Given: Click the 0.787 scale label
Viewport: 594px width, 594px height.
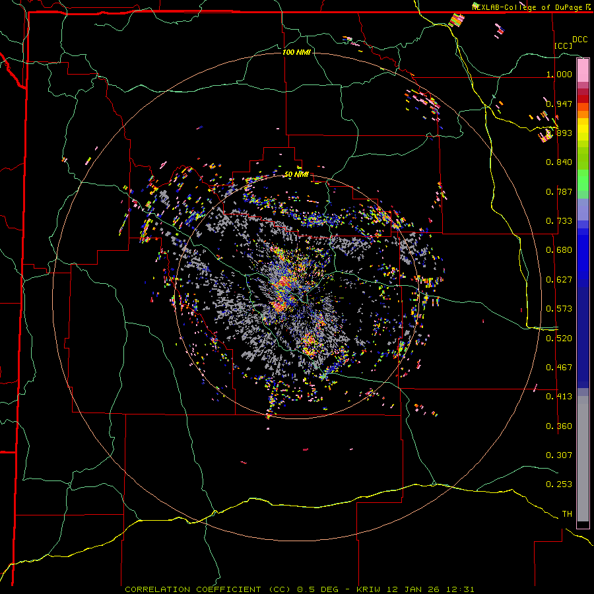Looking at the screenshot, I should tap(559, 191).
